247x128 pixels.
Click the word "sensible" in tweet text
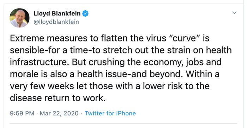27,50
